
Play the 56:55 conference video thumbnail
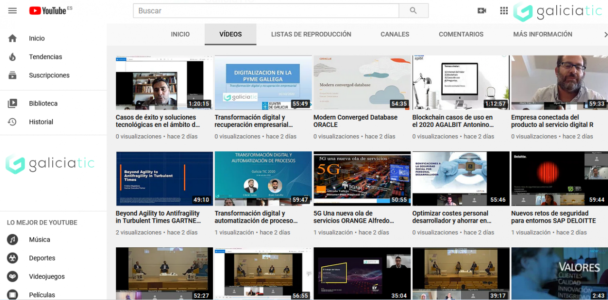pos(263,273)
